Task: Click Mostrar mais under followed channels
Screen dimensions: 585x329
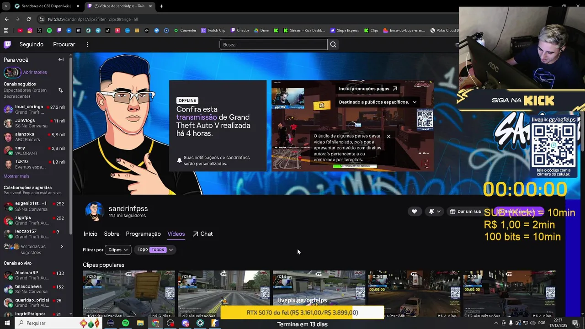Action: pos(16,176)
